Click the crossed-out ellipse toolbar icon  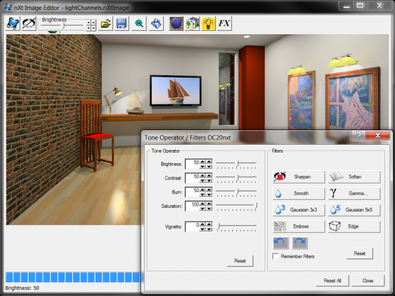29,24
